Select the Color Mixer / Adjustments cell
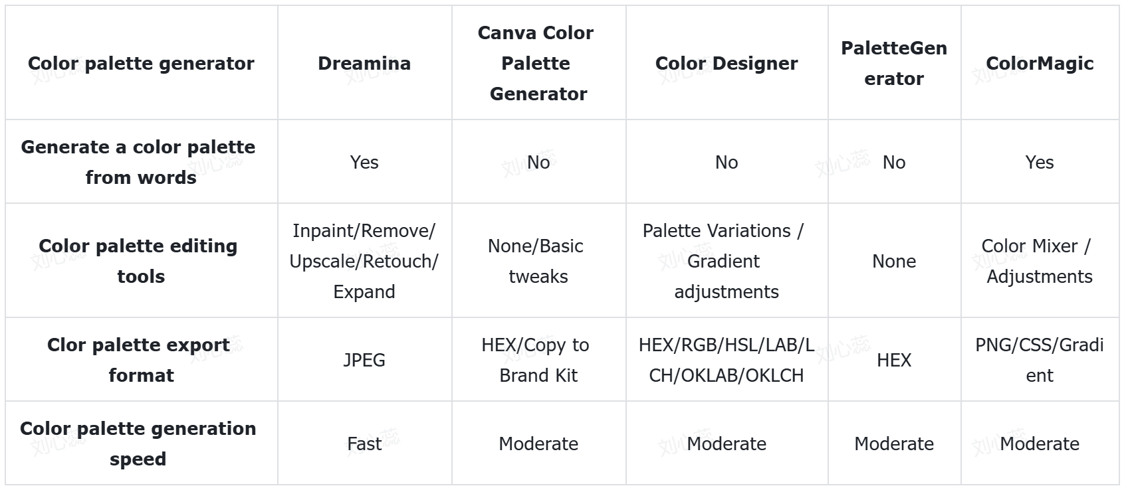The image size is (1126, 490). point(1040,261)
